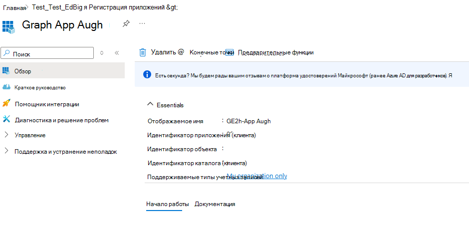This screenshot has height=229, width=469.
Task: Open the My organization only link
Action: pos(257,176)
